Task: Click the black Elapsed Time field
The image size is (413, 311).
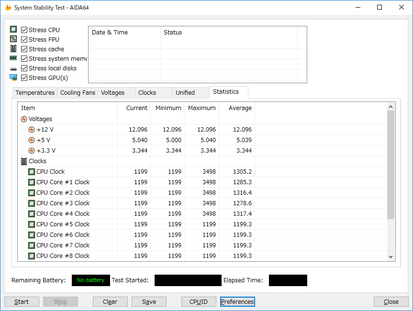Action: [x=288, y=280]
